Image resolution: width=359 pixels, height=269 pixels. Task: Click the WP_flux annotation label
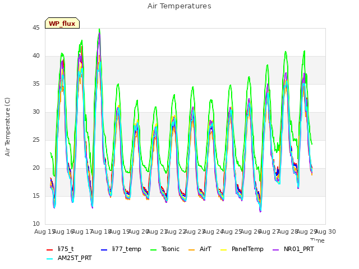pos(62,24)
